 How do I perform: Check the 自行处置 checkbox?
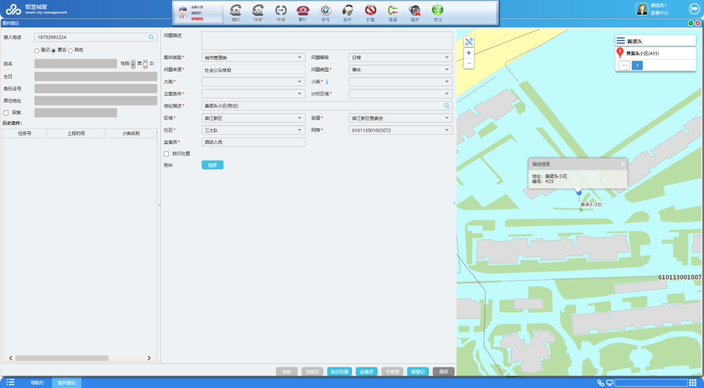(x=166, y=154)
